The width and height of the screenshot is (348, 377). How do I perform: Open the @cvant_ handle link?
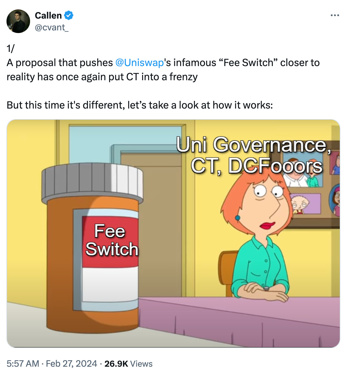[52, 27]
